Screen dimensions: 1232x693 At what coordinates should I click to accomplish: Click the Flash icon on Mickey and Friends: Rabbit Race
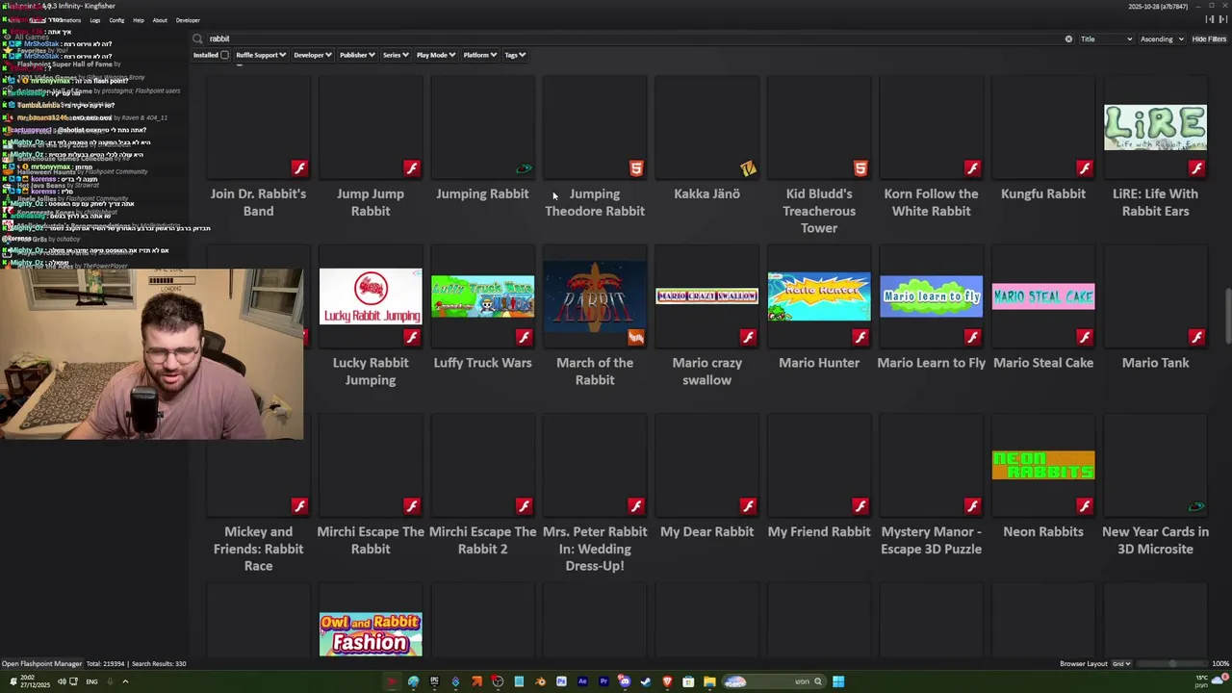tap(300, 506)
